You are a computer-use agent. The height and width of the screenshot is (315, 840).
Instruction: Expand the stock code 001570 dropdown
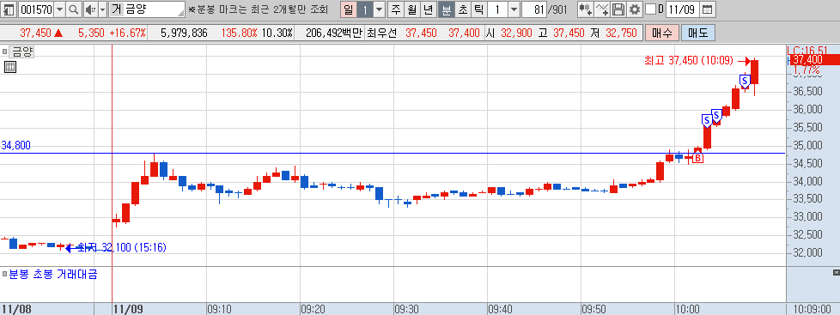tap(59, 9)
